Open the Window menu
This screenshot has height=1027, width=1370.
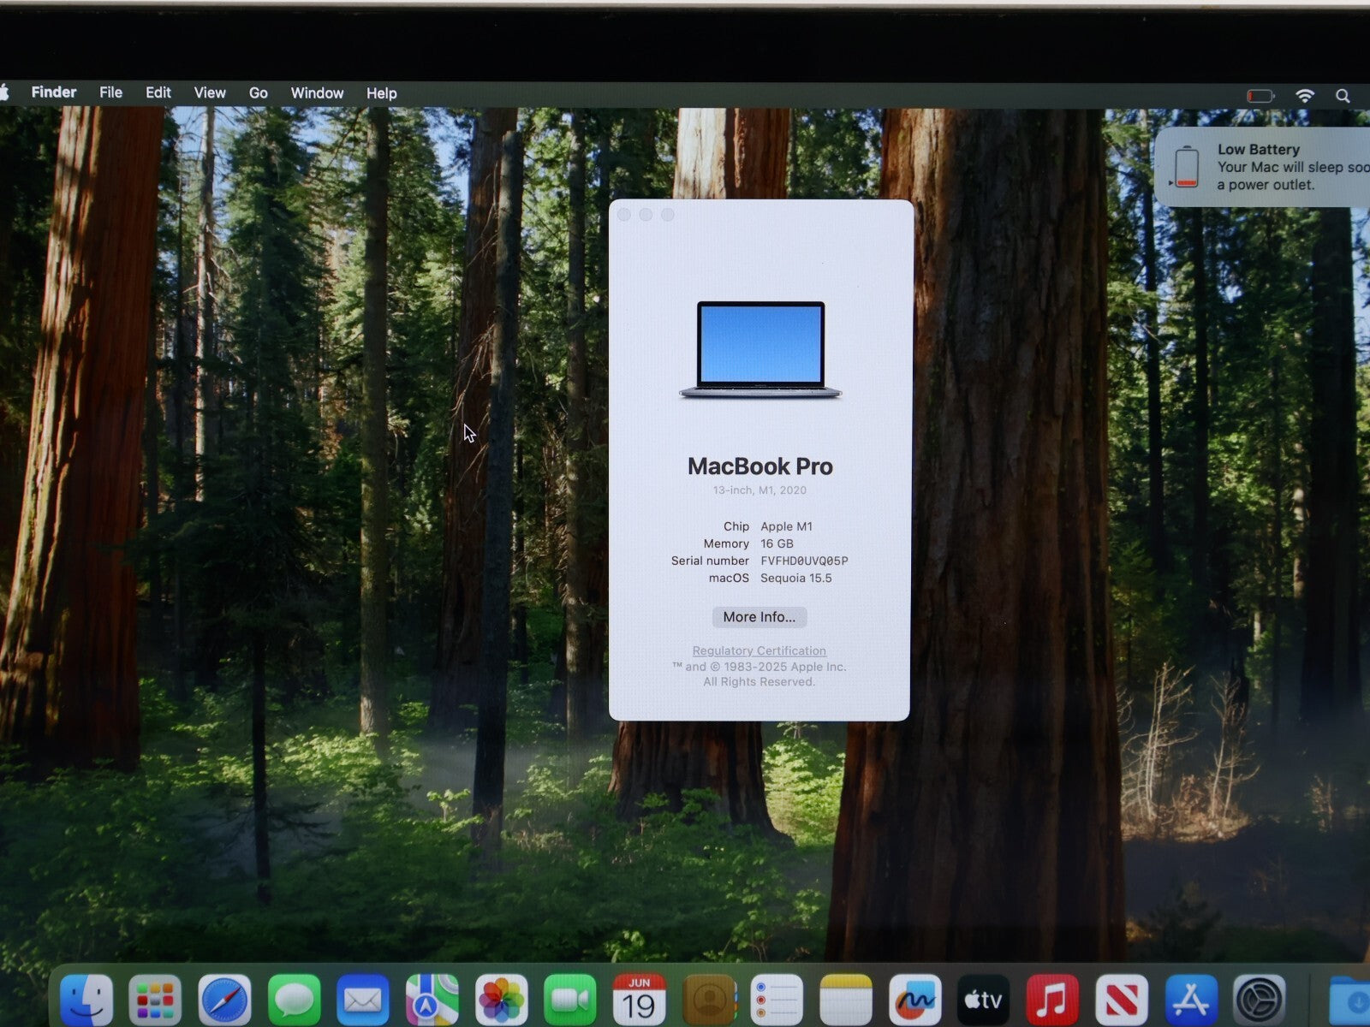317,92
